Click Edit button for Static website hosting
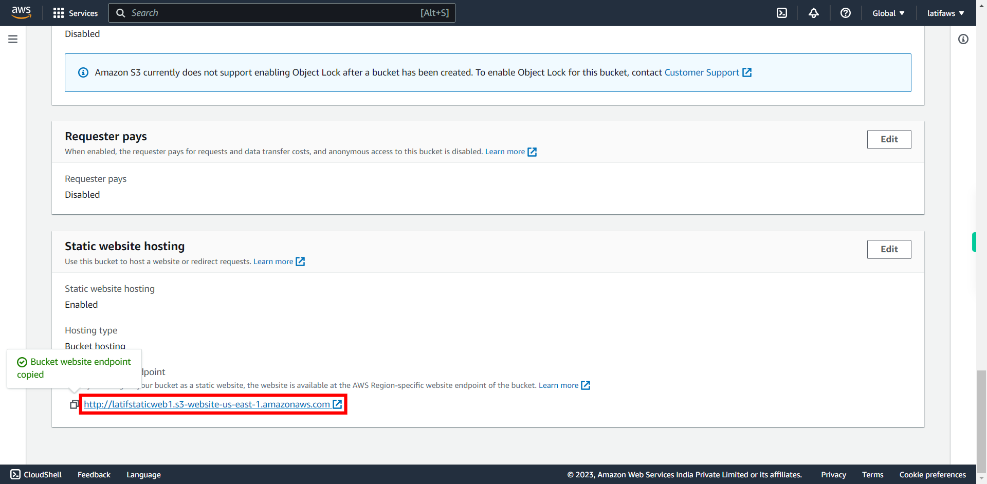Image resolution: width=987 pixels, height=484 pixels. coord(889,249)
